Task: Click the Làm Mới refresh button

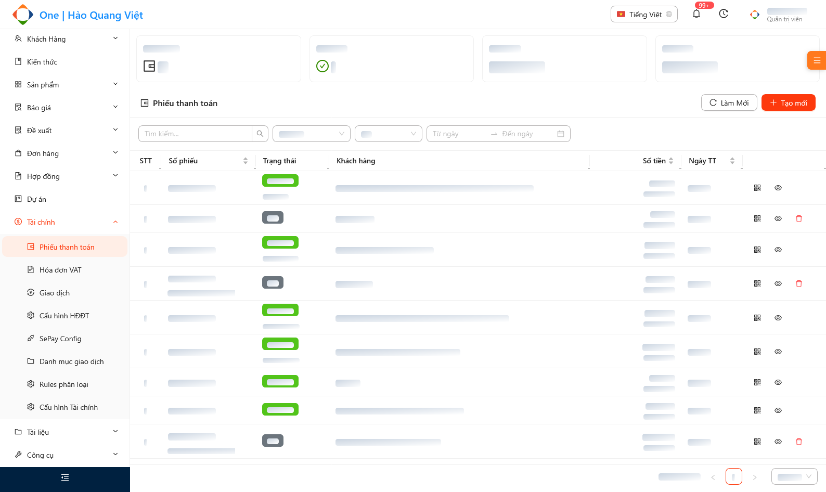Action: pos(729,102)
